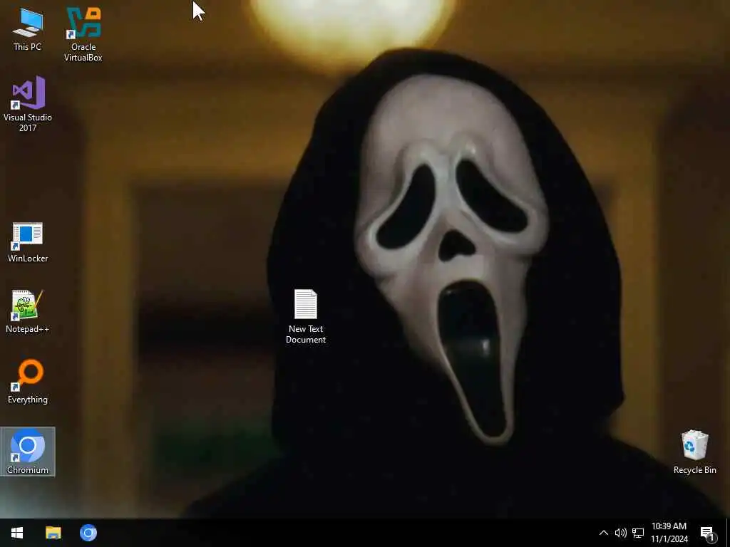Select the Chromium desktop shortcut
The image size is (730, 547).
28,452
